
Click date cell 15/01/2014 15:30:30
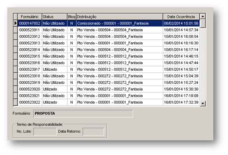point(181,89)
